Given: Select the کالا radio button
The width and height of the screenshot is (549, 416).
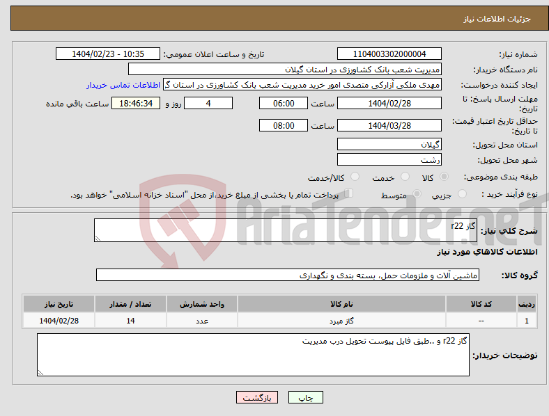Looking at the screenshot, I should click(x=444, y=177).
